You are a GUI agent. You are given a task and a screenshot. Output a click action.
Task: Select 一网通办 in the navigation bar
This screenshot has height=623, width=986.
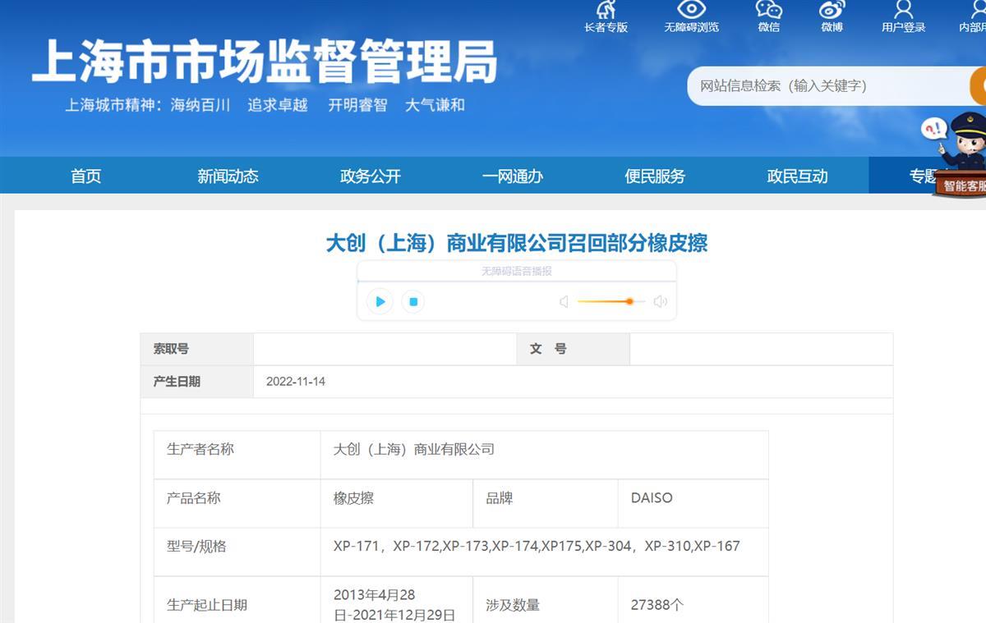513,176
